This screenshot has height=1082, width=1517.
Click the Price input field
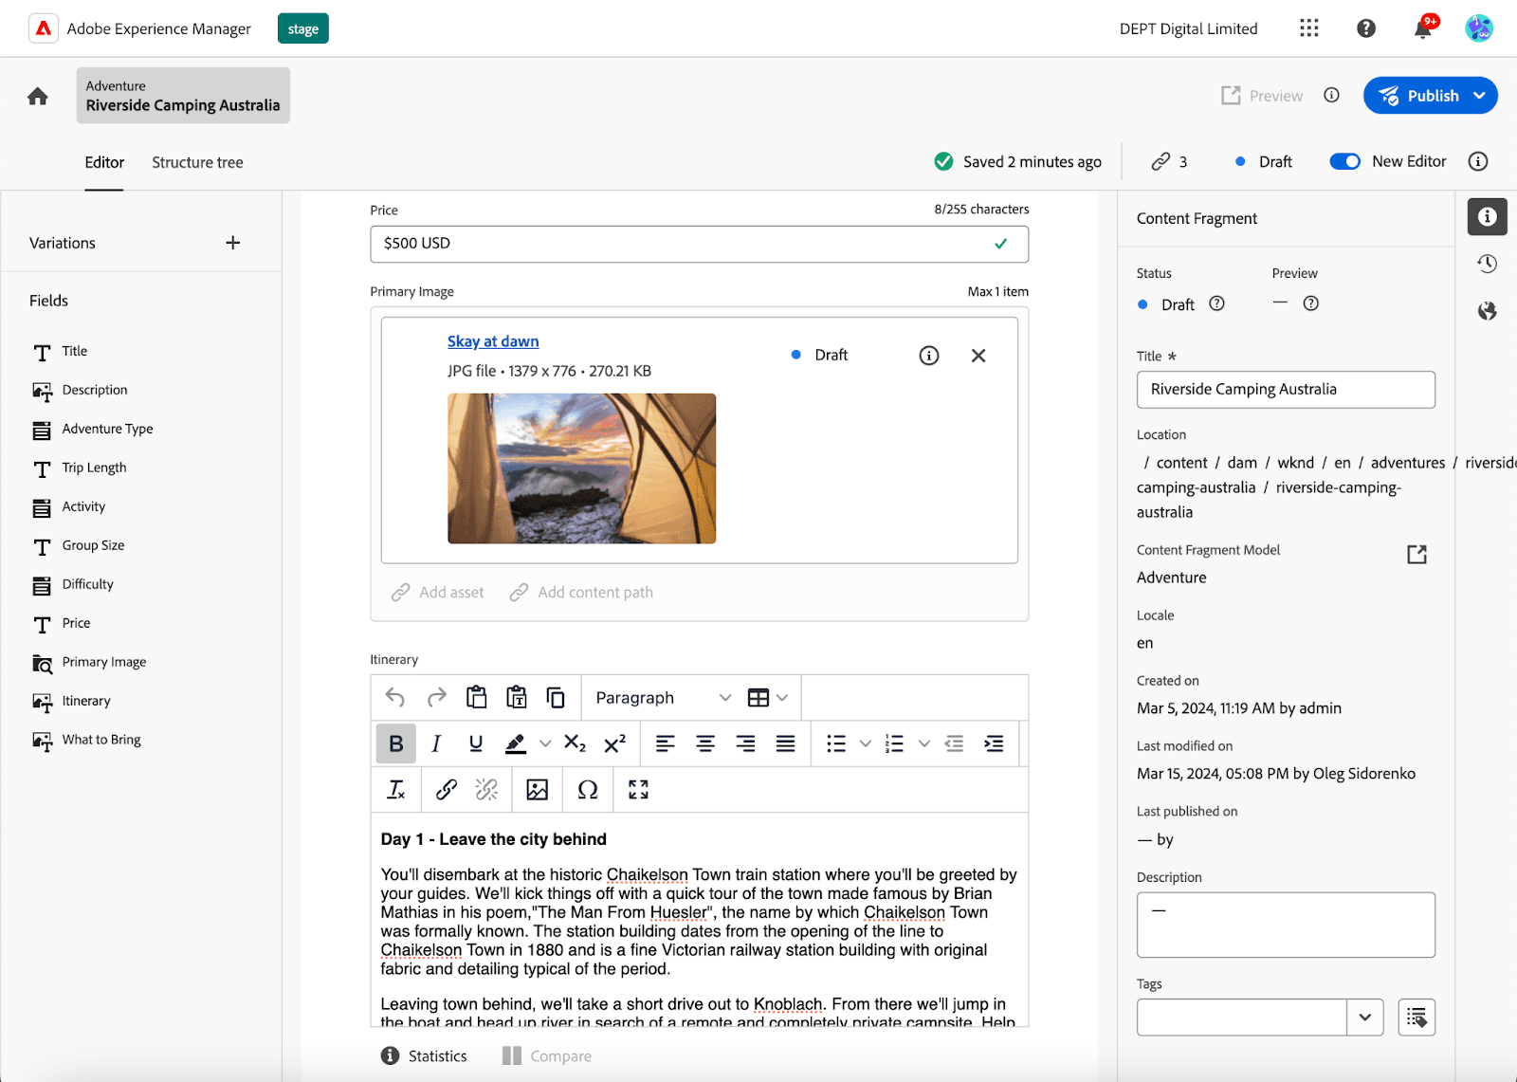683,244
